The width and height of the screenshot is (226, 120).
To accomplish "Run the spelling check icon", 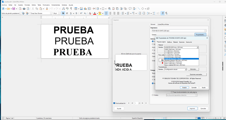I will (67, 9).
